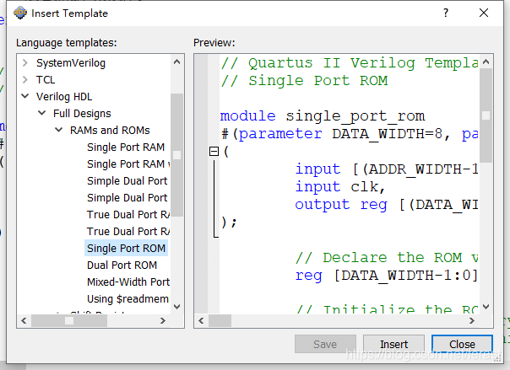Image resolution: width=510 pixels, height=370 pixels.
Task: Select the Verilog HDL category
Action: pyautogui.click(x=64, y=96)
